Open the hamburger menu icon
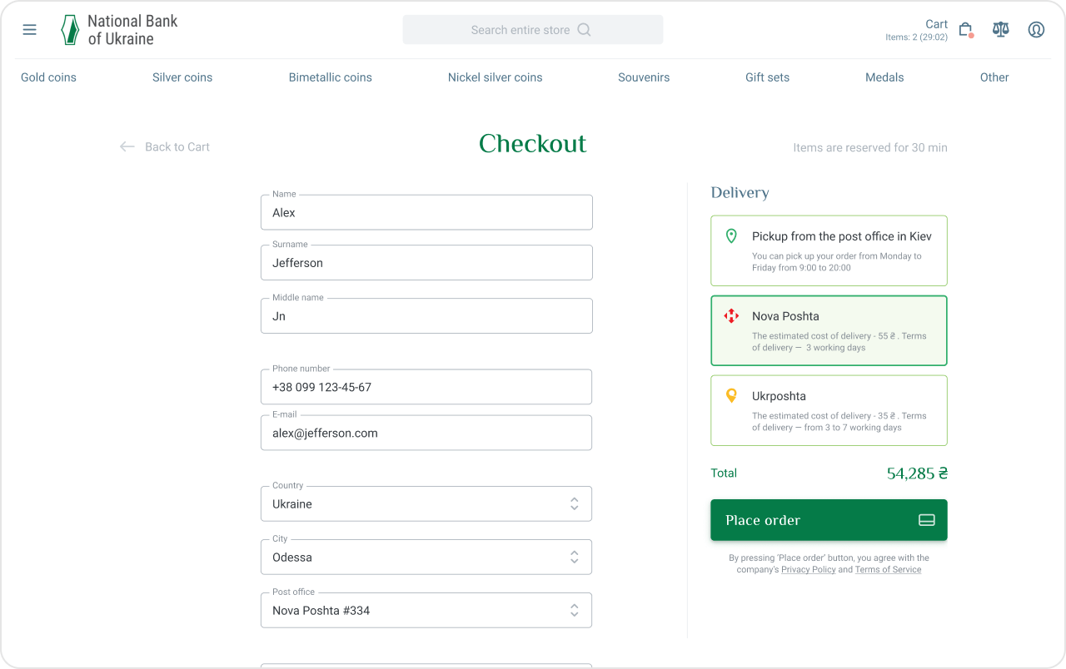The width and height of the screenshot is (1066, 669). [29, 30]
